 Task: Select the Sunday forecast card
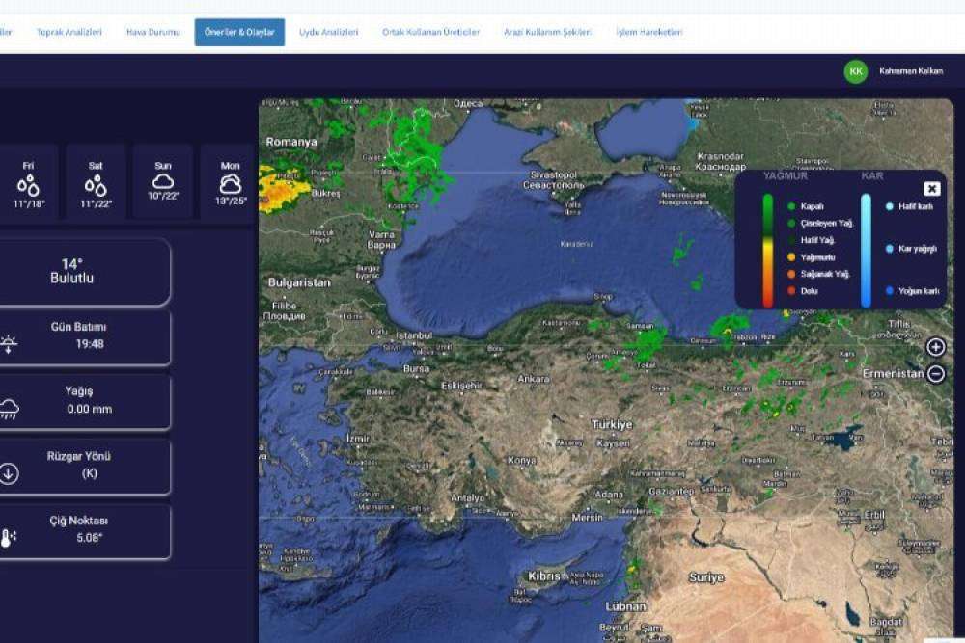(x=163, y=183)
